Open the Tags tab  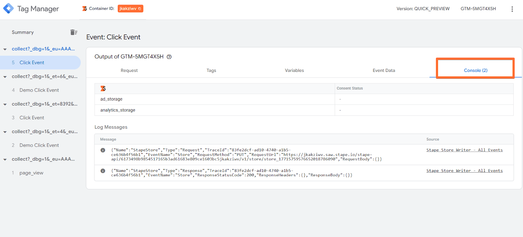point(211,70)
